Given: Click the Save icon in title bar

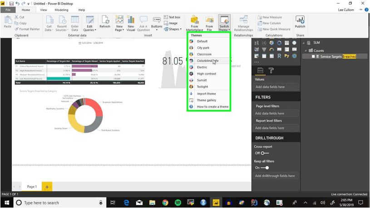Looking at the screenshot, I should pos(11,4).
